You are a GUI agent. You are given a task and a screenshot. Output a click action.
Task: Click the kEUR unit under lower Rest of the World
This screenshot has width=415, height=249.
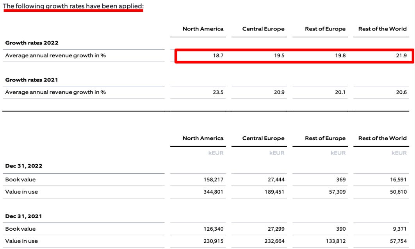point(399,153)
